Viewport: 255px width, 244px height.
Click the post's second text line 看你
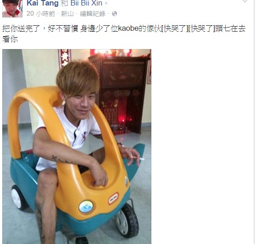point(10,39)
